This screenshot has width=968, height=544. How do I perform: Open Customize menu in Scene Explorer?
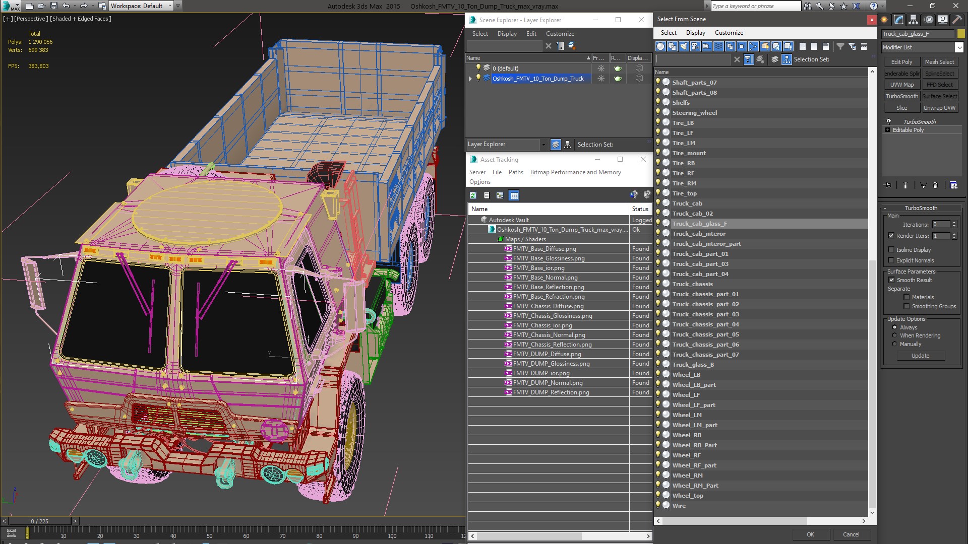pos(560,34)
